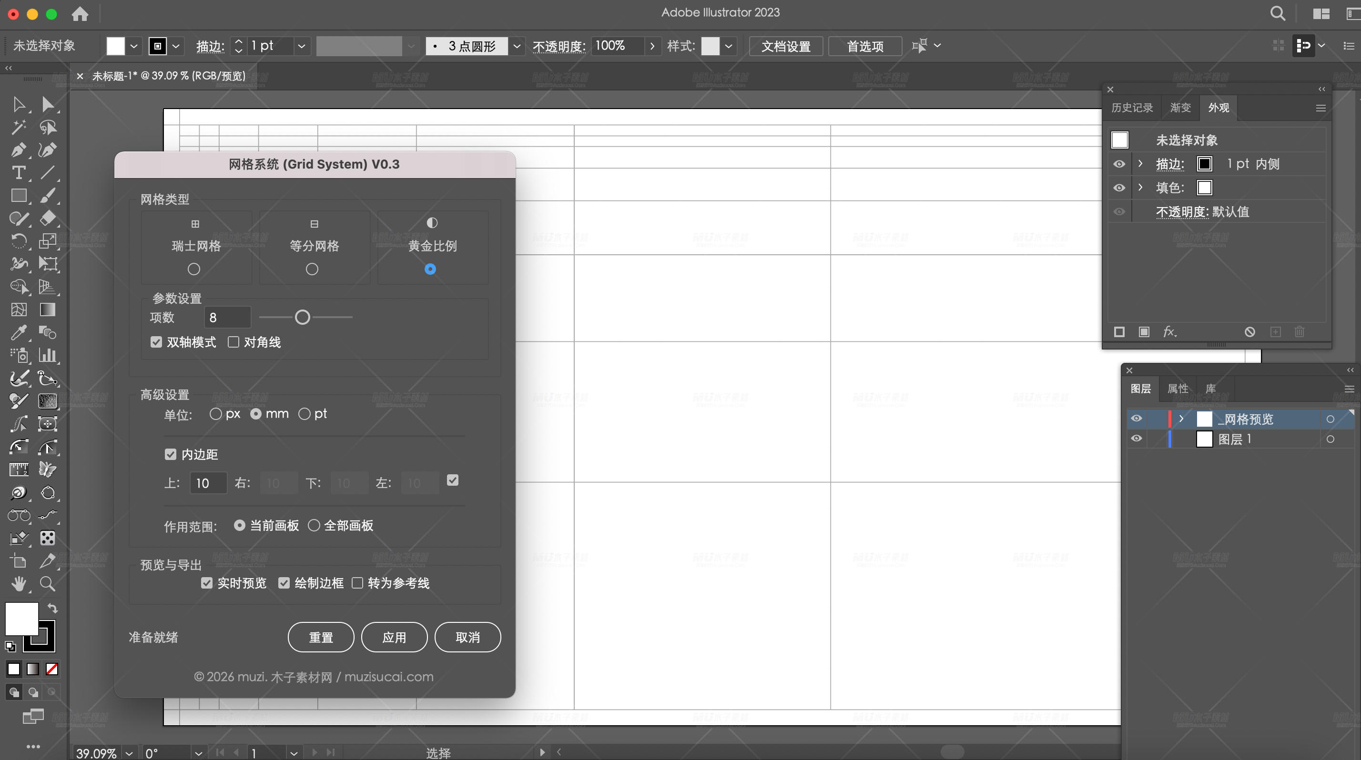The image size is (1361, 760).
Task: Select the Hand tool
Action: click(x=19, y=583)
